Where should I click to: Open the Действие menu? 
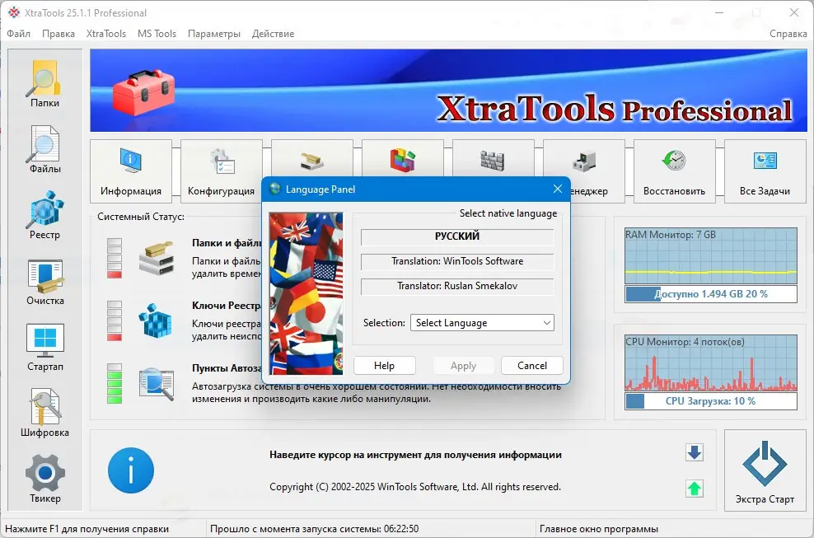pyautogui.click(x=273, y=33)
